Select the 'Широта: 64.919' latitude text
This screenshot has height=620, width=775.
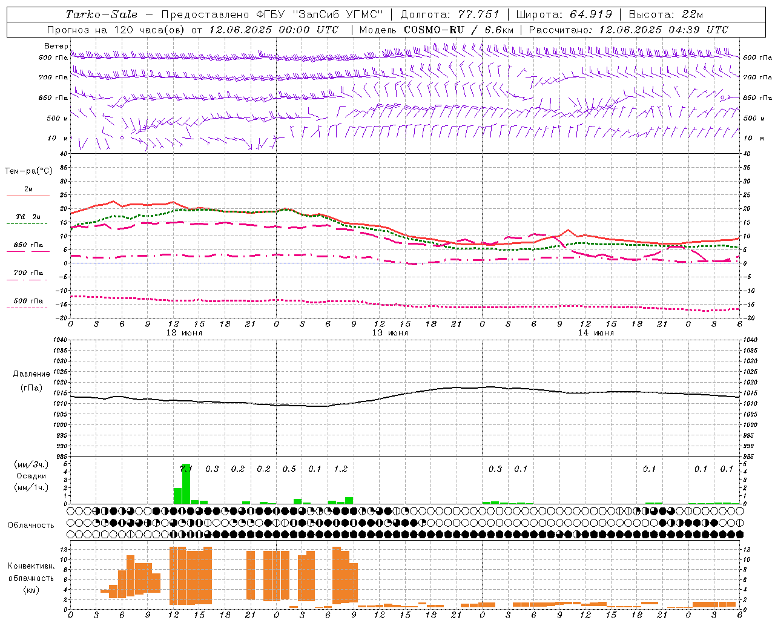(564, 15)
